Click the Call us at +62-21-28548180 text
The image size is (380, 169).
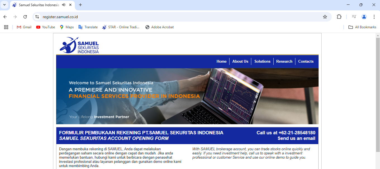click(x=286, y=133)
